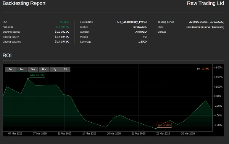Click the 28 Mar 2026 axis label
The width and height of the screenshot is (229, 144).
coord(188,133)
